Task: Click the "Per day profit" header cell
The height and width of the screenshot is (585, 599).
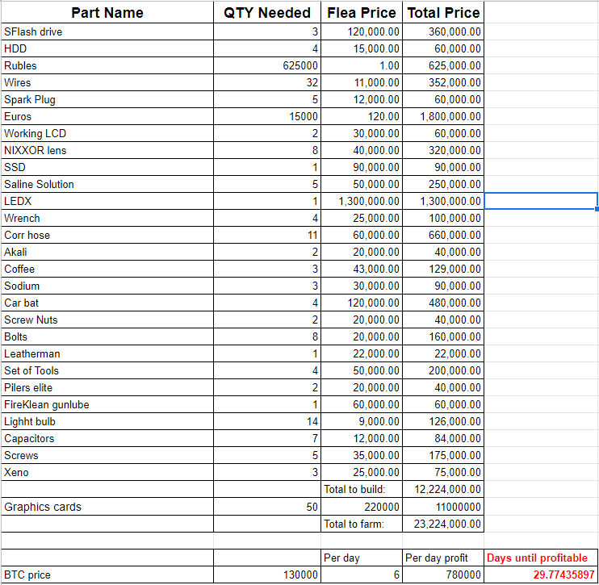Action: pyautogui.click(x=443, y=558)
